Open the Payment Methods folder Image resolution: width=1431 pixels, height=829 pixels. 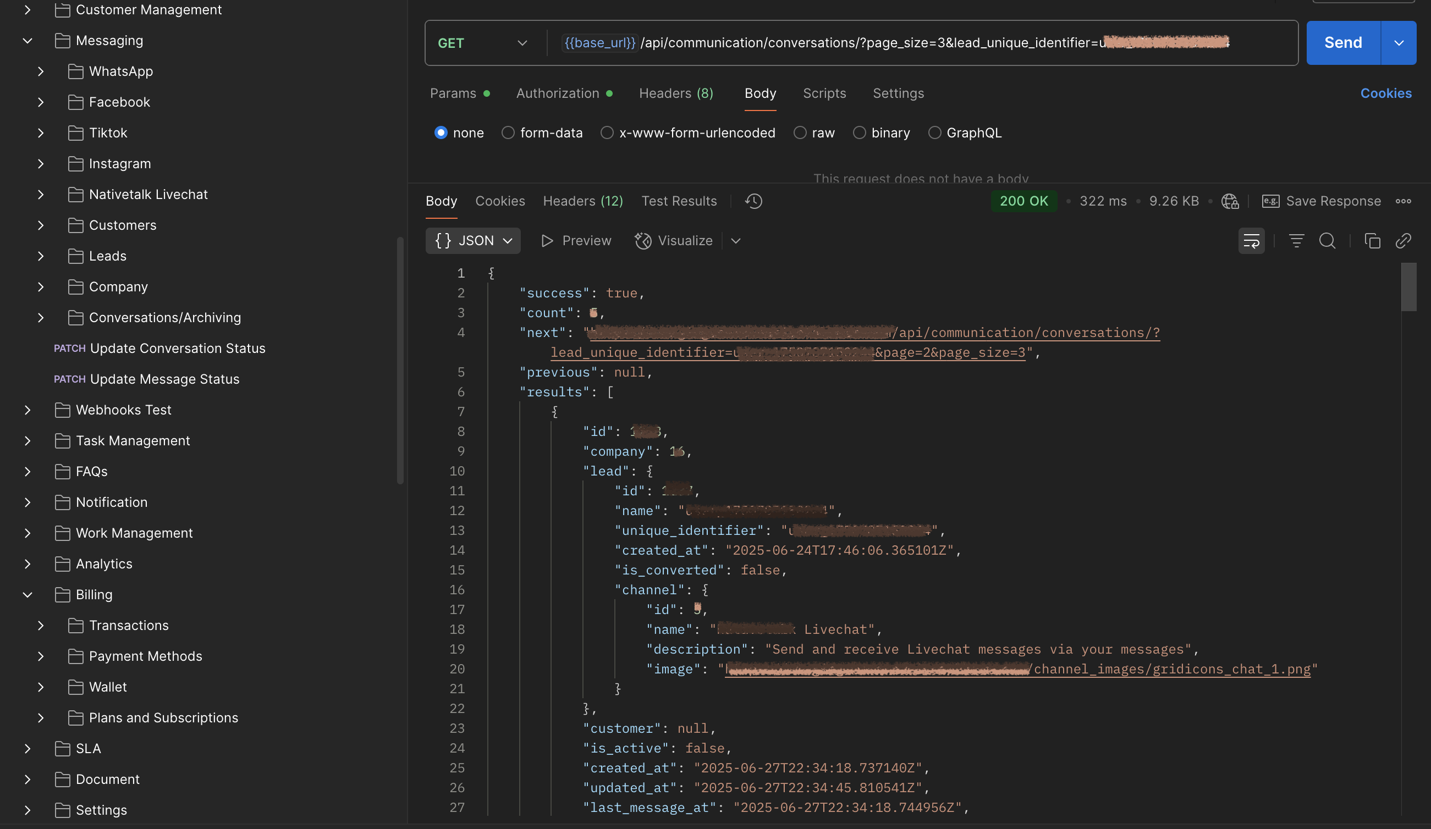(145, 656)
